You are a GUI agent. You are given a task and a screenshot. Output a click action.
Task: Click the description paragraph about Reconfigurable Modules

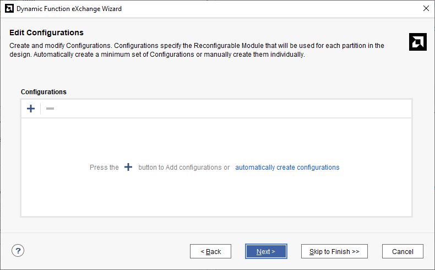tap(197, 50)
